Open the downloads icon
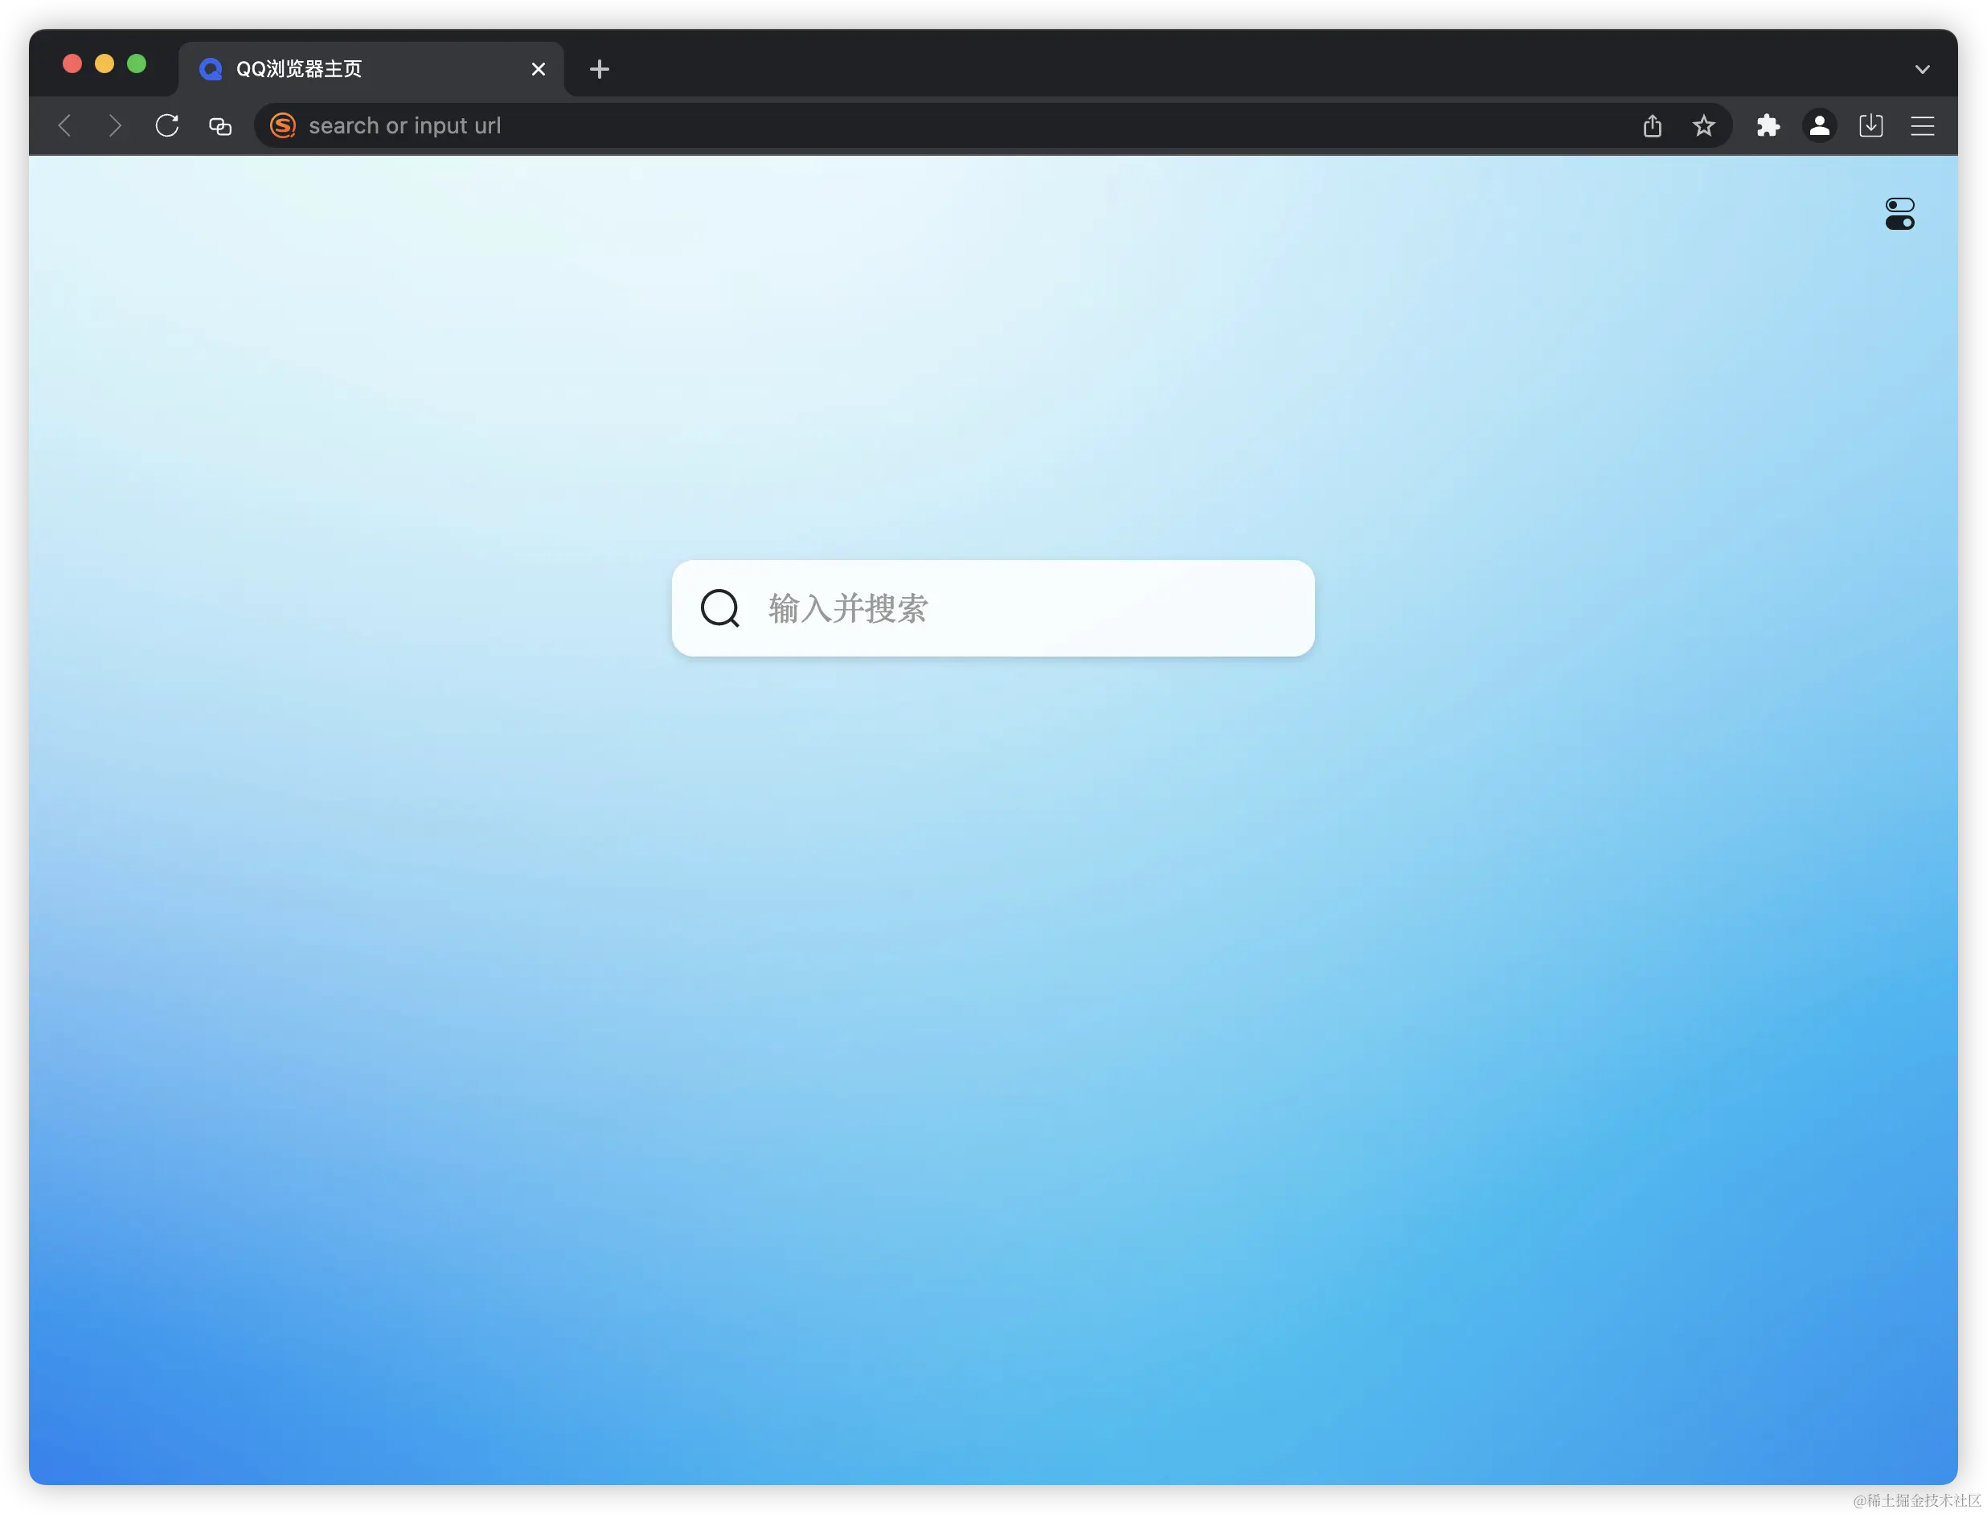 coord(1870,125)
